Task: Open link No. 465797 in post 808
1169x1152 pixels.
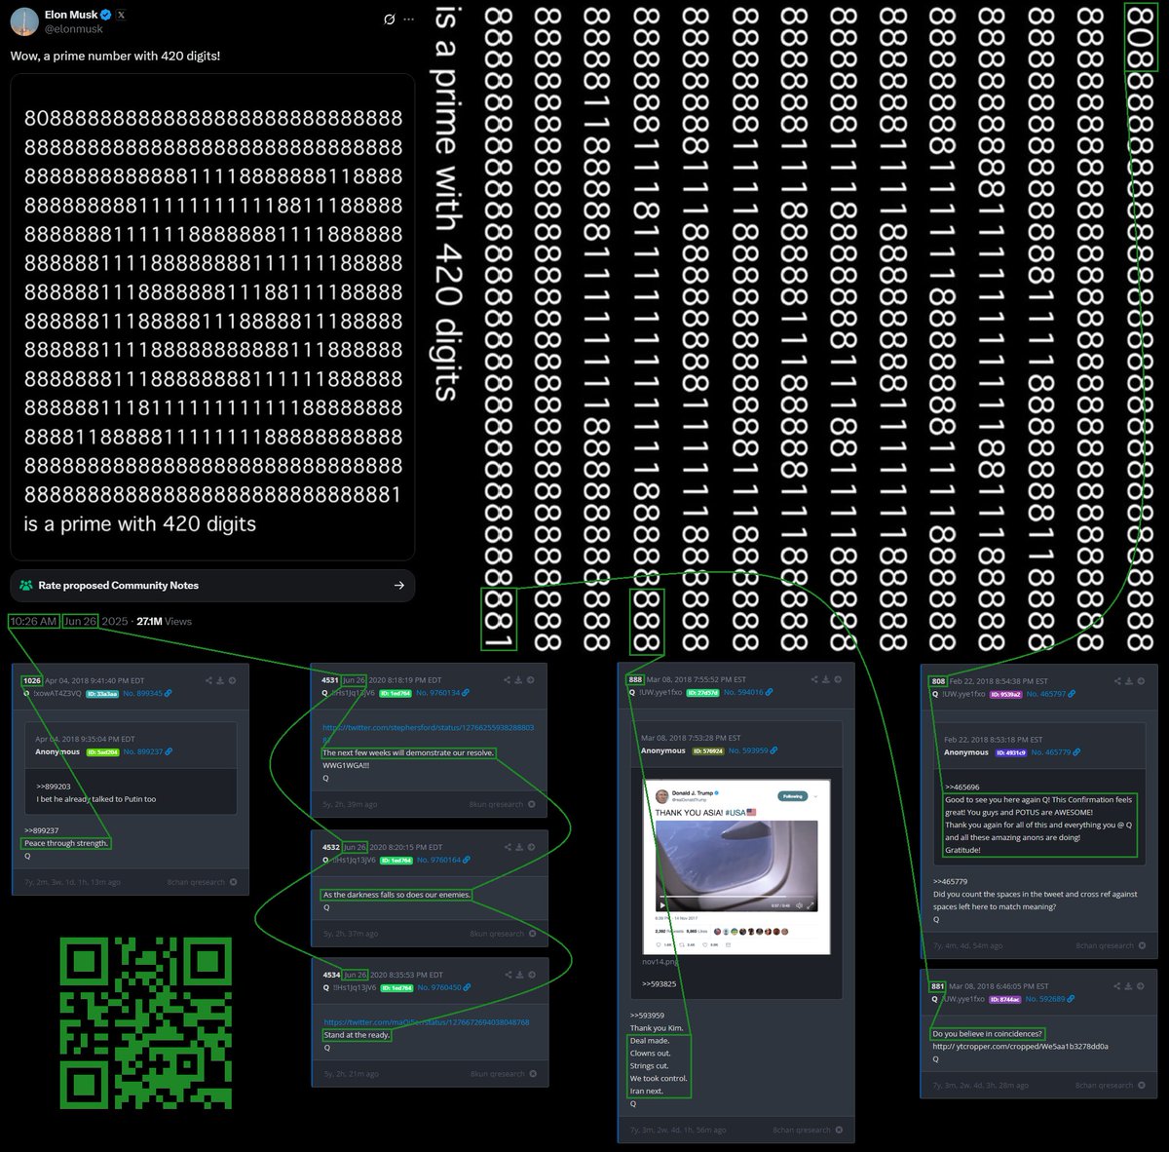Action: (1051, 694)
